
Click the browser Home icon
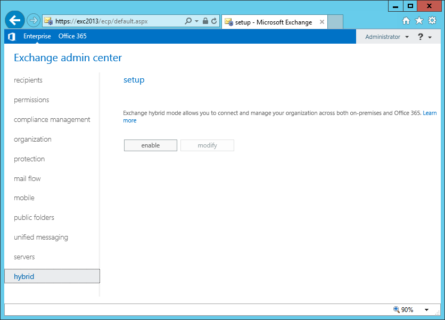[406, 21]
